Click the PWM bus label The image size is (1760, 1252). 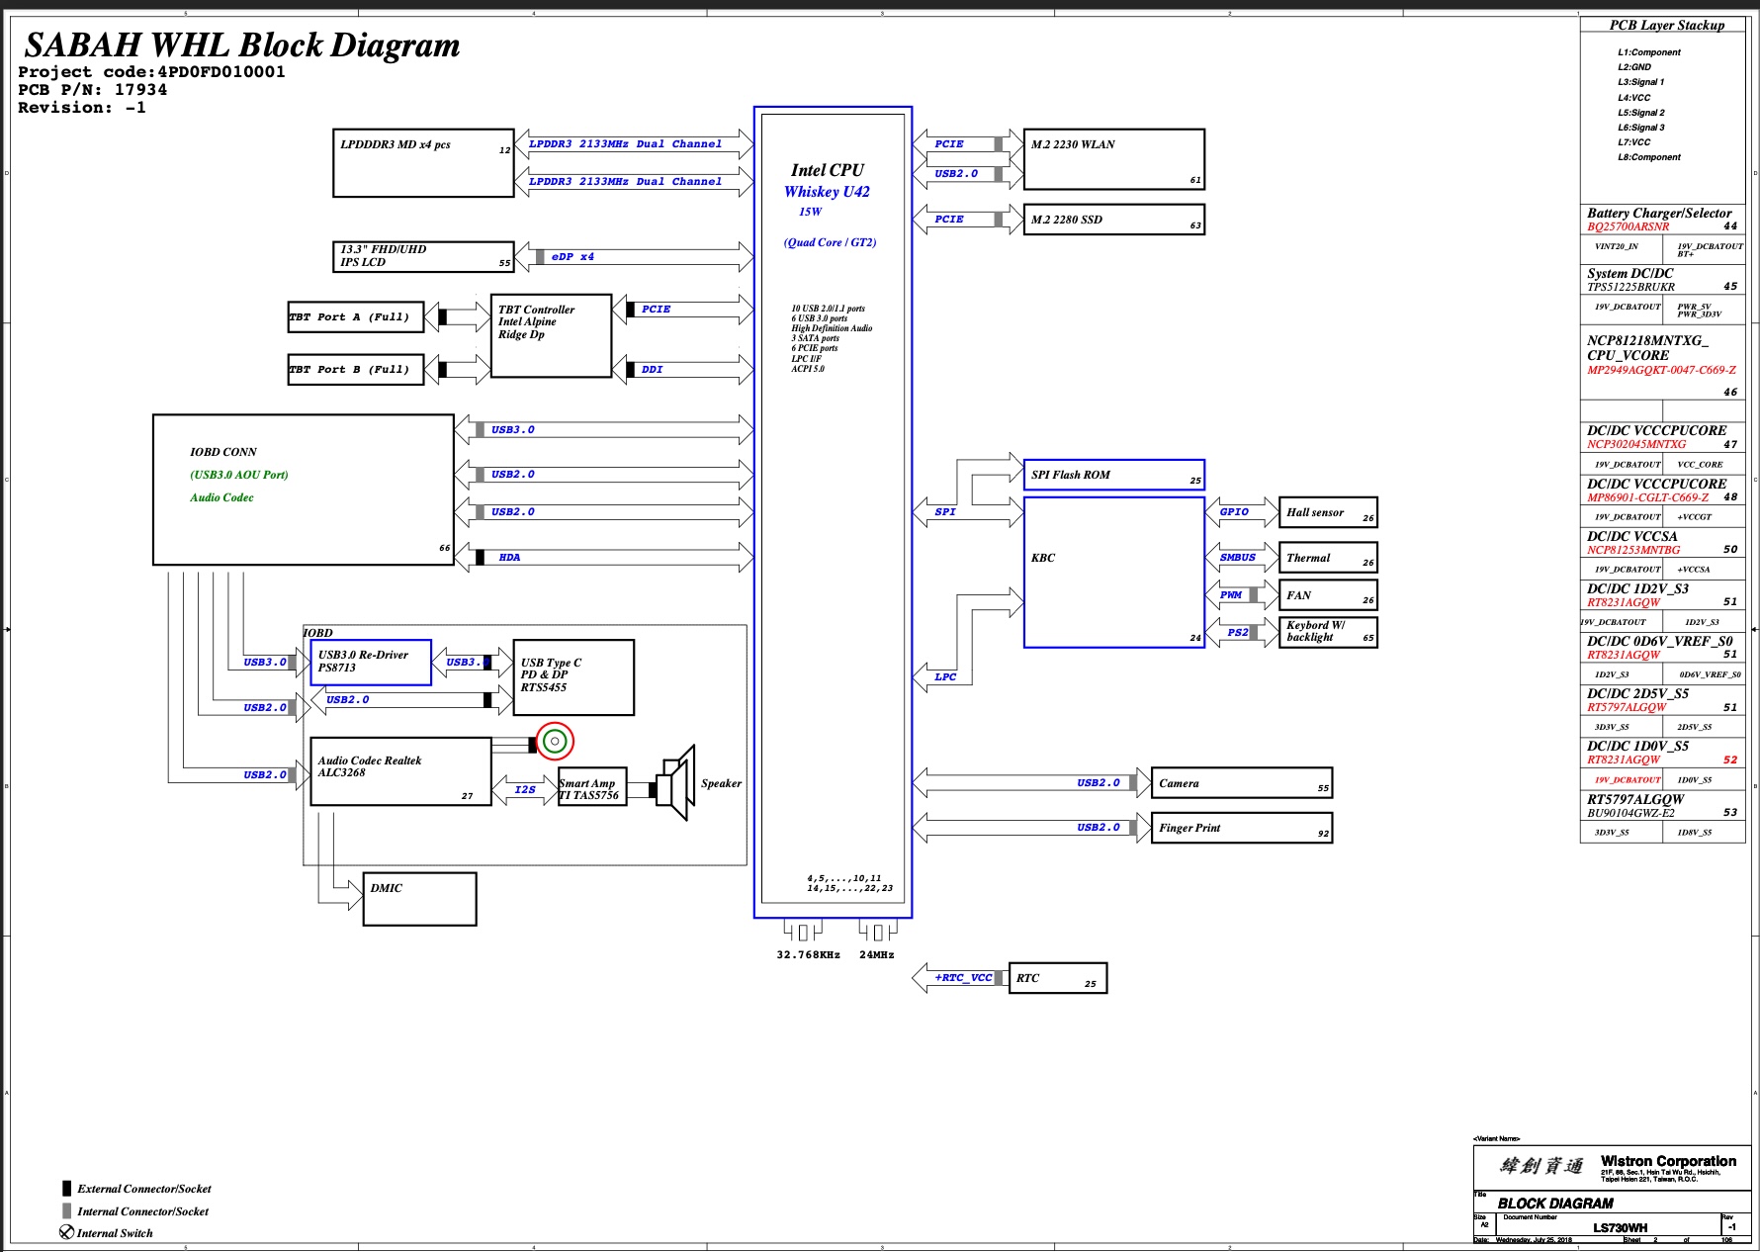click(x=1231, y=595)
